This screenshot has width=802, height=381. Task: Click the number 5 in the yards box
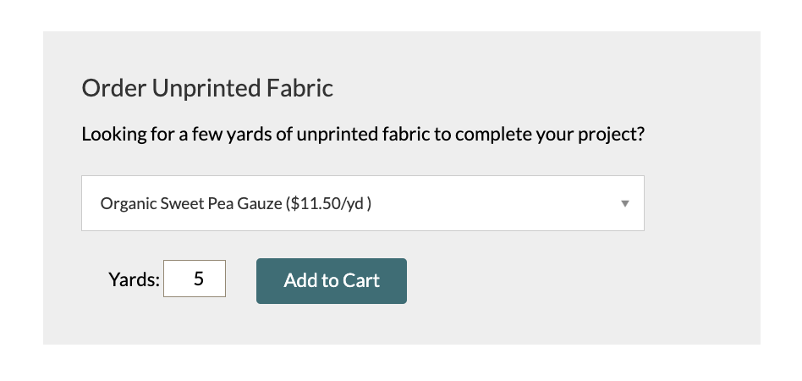(x=199, y=279)
